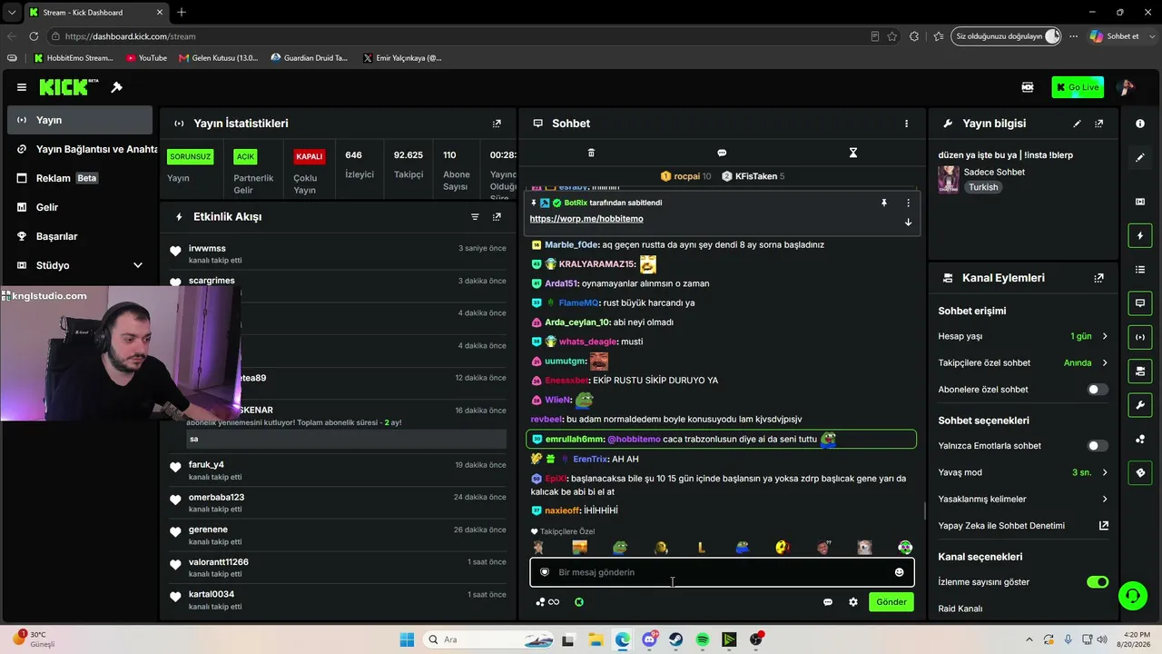Viewport: 1162px width, 654px height.
Task: Click the Gönder send button
Action: (891, 602)
